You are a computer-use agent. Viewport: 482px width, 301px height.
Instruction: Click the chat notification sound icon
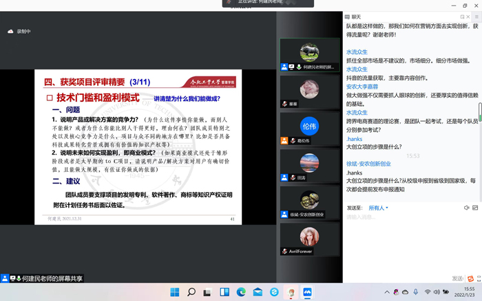466,208
